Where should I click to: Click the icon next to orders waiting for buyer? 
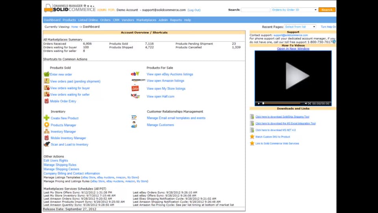(x=46, y=88)
